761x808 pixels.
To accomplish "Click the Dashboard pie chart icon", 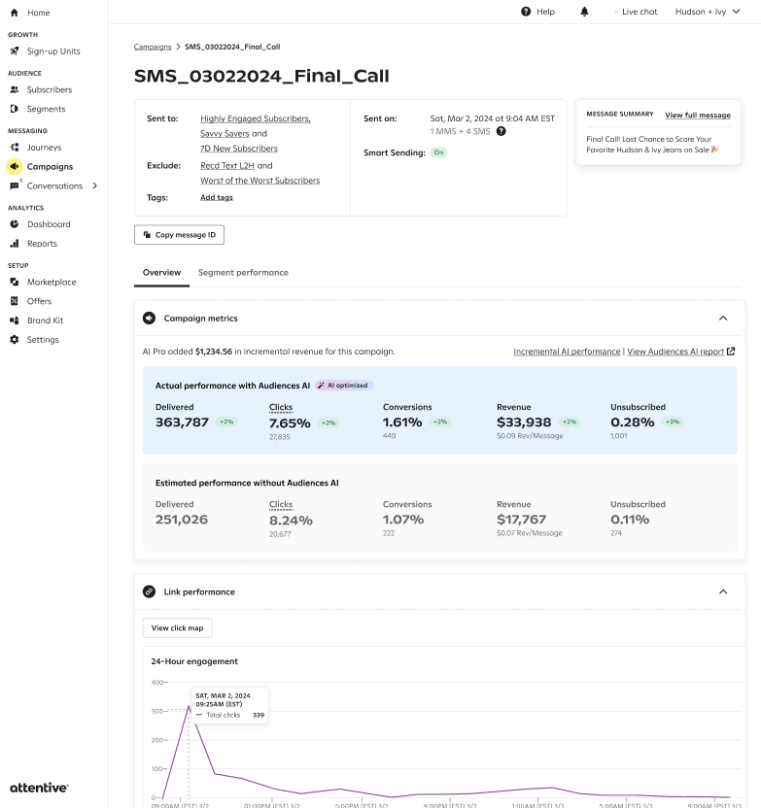I will point(15,224).
